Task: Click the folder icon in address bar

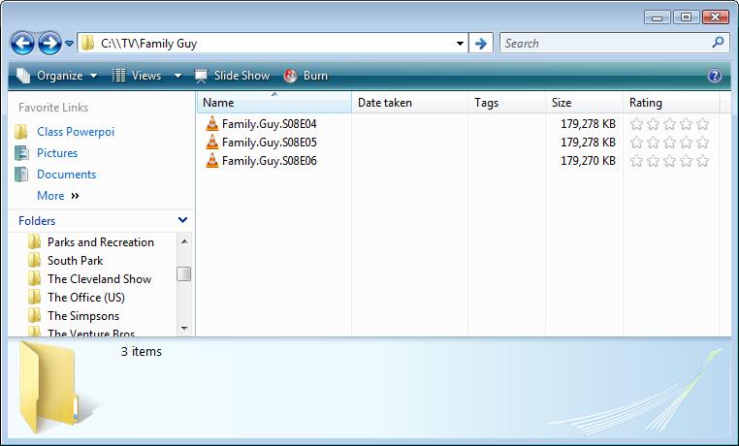Action: pyautogui.click(x=87, y=44)
